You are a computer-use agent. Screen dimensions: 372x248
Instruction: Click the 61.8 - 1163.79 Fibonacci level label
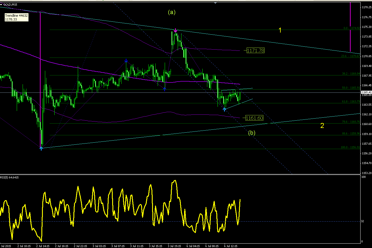coord(350,102)
